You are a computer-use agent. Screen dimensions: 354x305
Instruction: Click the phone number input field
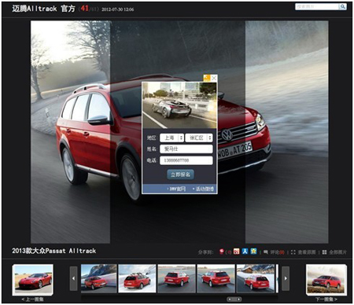point(186,160)
